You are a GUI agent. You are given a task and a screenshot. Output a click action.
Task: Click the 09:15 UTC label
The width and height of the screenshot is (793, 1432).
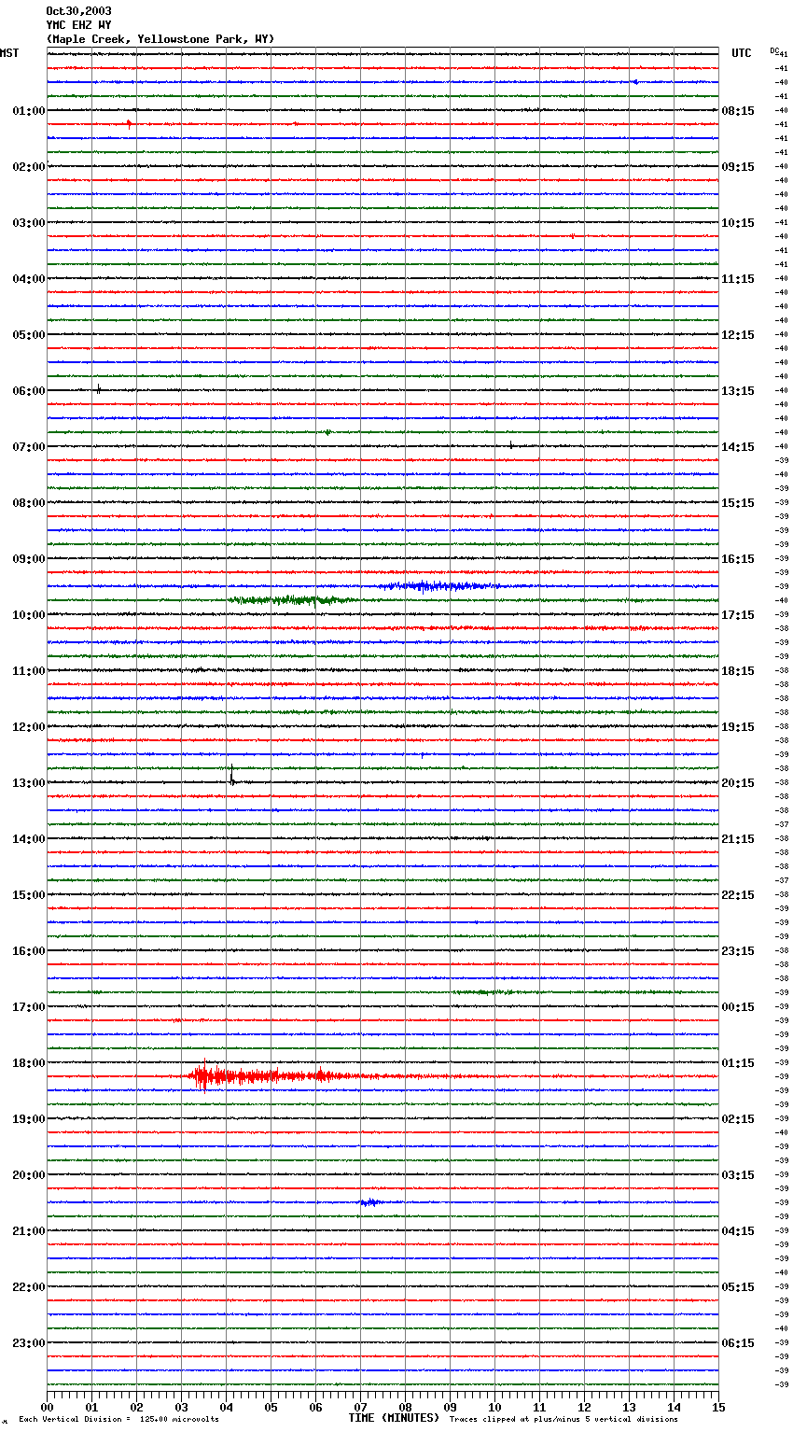pyautogui.click(x=738, y=167)
